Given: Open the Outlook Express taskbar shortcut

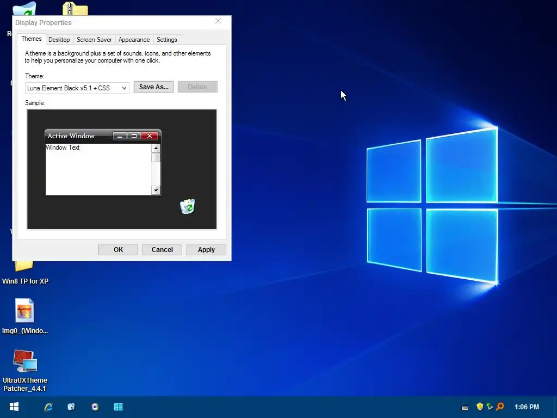Looking at the screenshot, I should (71, 407).
